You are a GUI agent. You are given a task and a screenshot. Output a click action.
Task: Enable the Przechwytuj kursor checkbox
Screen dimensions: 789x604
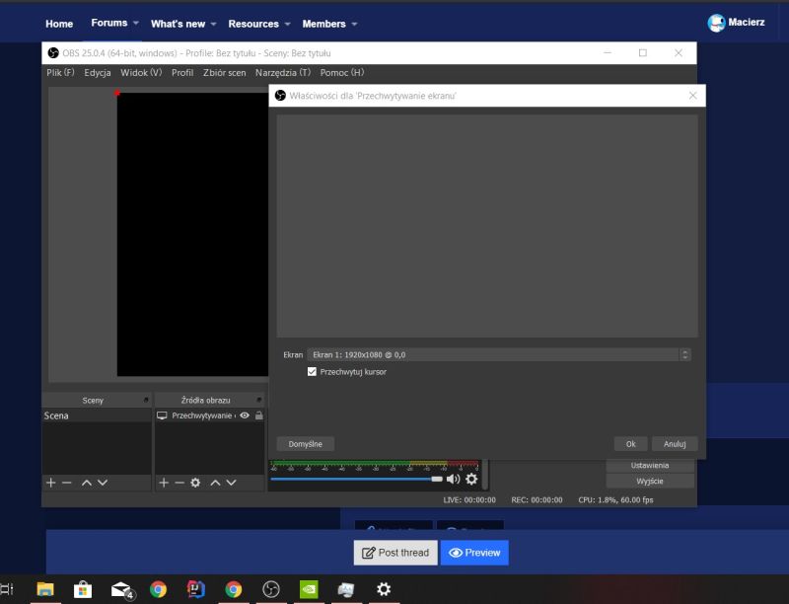(311, 372)
